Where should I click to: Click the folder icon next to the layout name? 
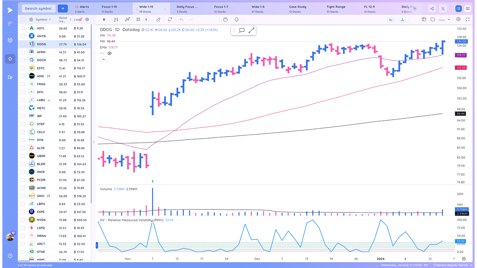click(x=433, y=20)
